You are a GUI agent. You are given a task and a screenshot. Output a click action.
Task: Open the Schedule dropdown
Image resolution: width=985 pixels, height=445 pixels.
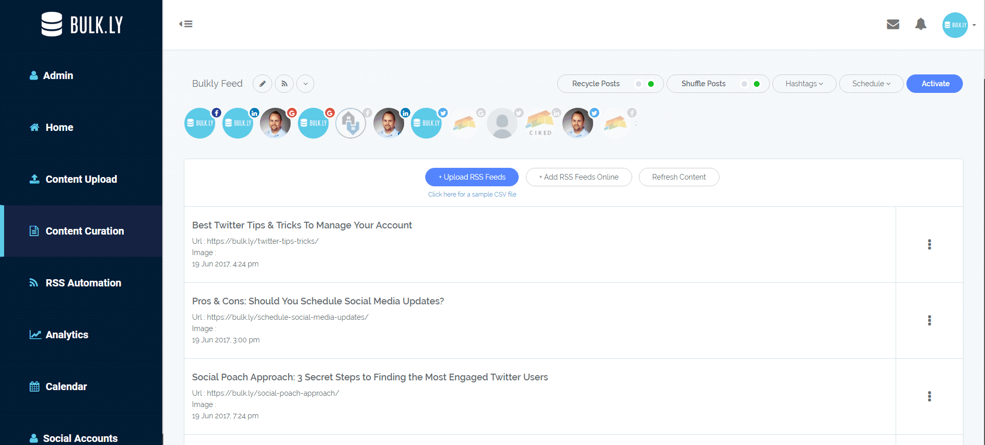tap(871, 84)
